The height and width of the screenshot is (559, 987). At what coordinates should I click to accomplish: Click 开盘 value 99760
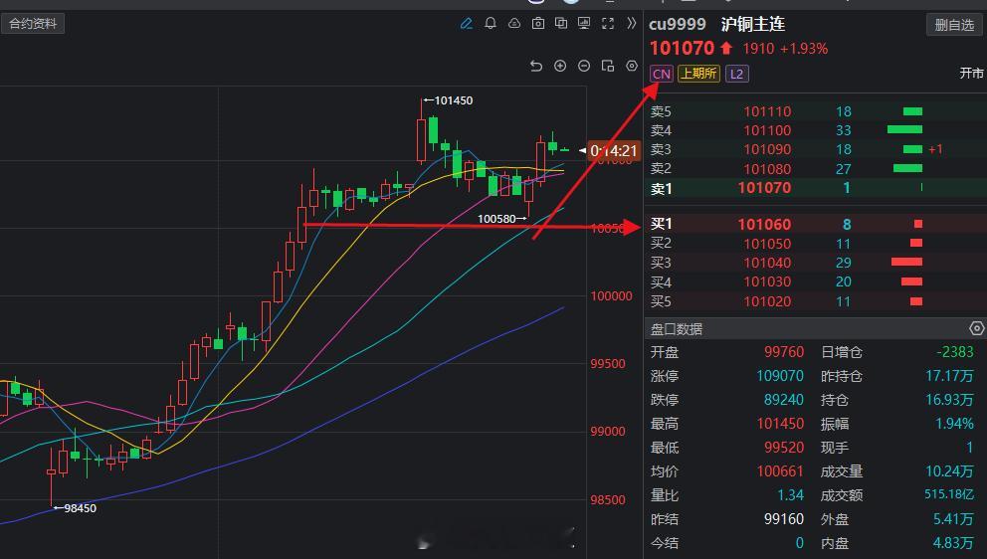pos(784,352)
